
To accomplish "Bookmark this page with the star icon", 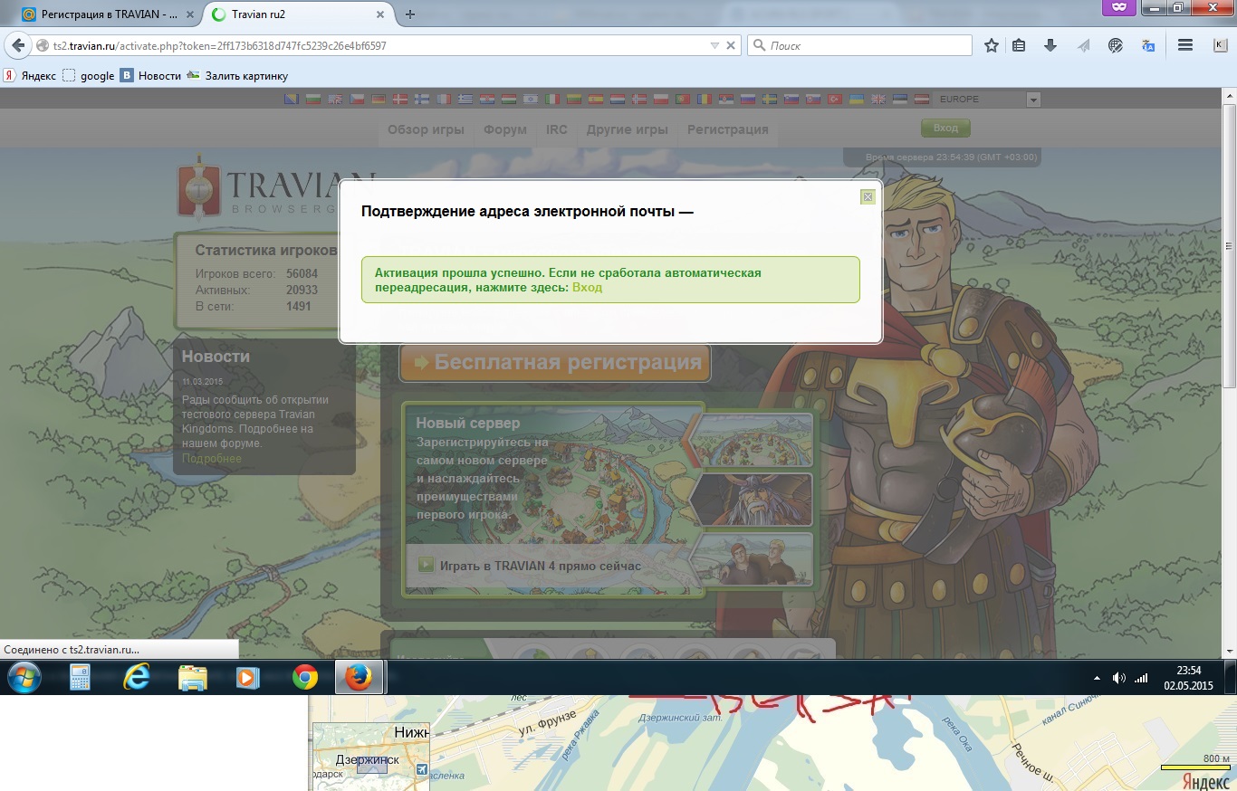I will [x=992, y=45].
